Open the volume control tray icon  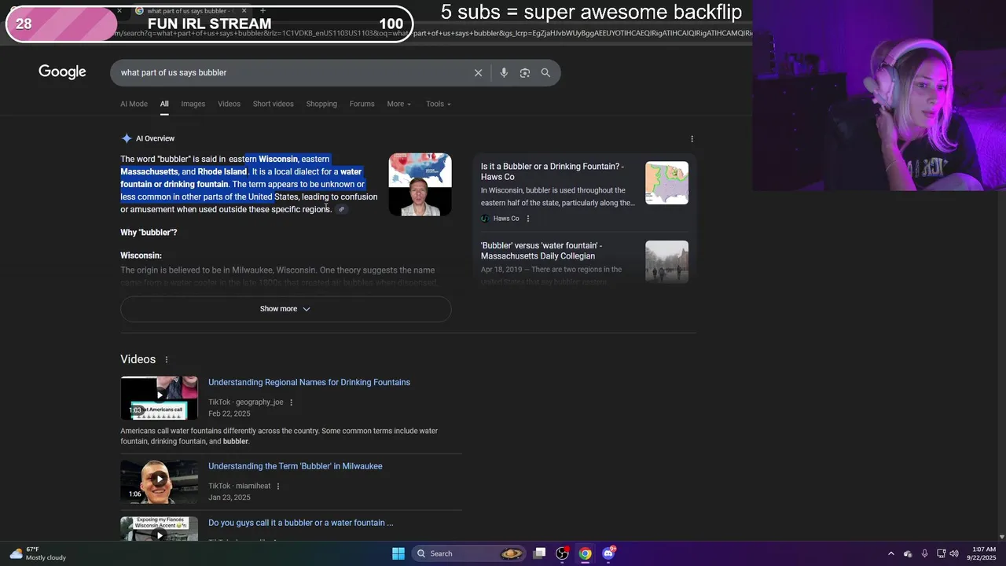click(x=954, y=553)
